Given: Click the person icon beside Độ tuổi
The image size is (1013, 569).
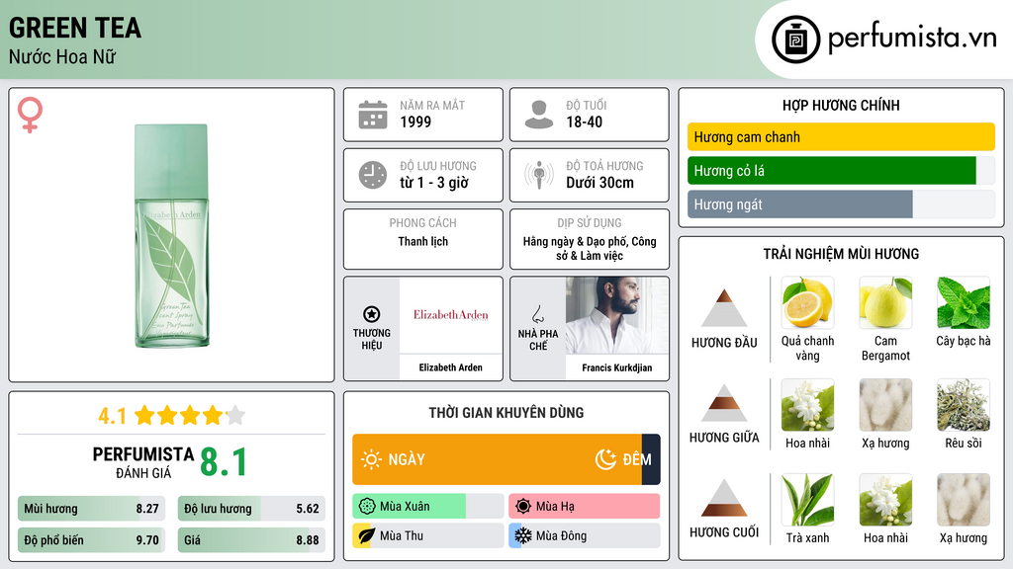Looking at the screenshot, I should [x=539, y=115].
